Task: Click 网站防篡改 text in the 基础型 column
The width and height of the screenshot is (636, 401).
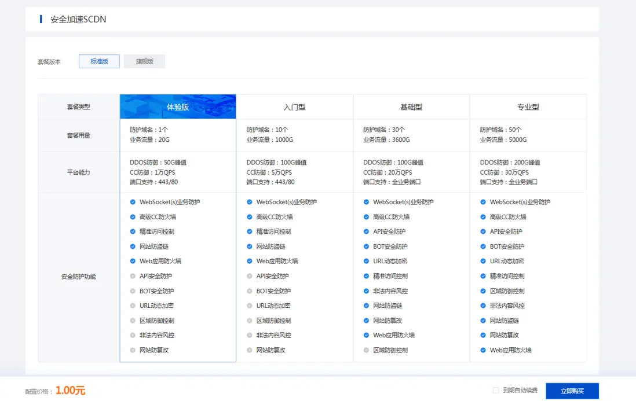Action: 388,321
